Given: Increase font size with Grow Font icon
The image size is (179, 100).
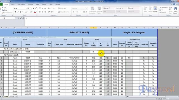Looking at the screenshot, I should tap(34, 8).
